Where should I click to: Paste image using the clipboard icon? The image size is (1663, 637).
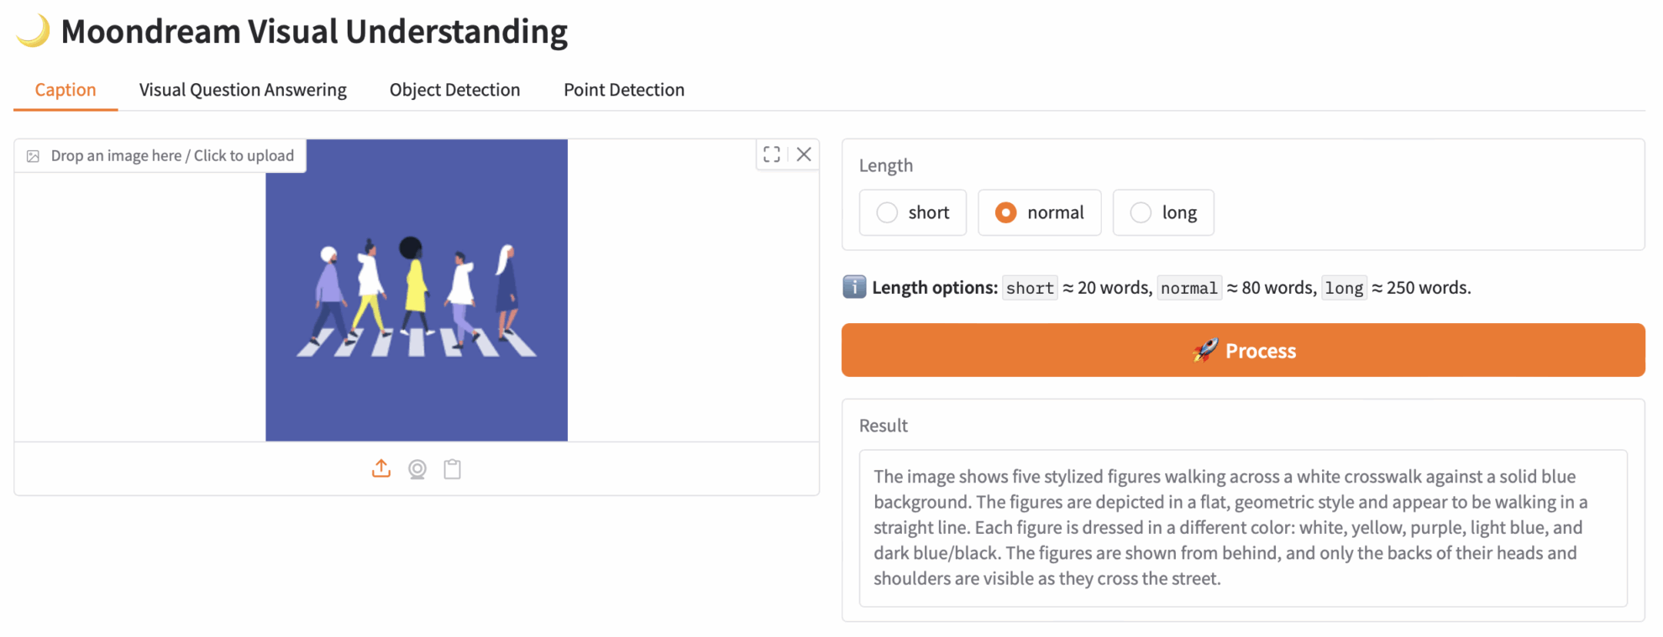coord(453,469)
